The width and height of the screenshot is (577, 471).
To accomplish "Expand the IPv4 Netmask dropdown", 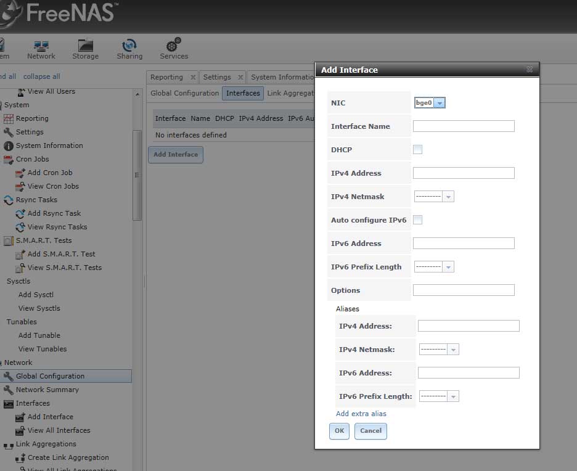I will coord(434,197).
